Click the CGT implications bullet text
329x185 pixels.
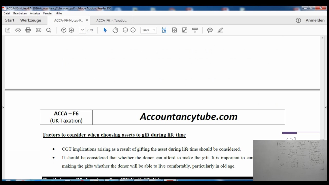coord(151,149)
